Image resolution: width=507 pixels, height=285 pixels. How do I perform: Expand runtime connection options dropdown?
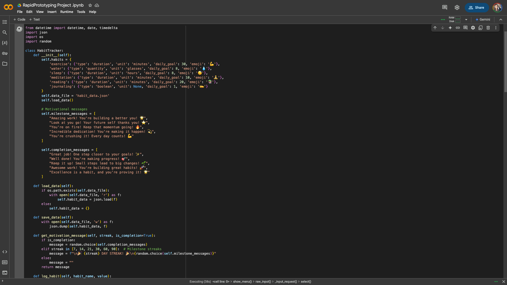(466, 20)
